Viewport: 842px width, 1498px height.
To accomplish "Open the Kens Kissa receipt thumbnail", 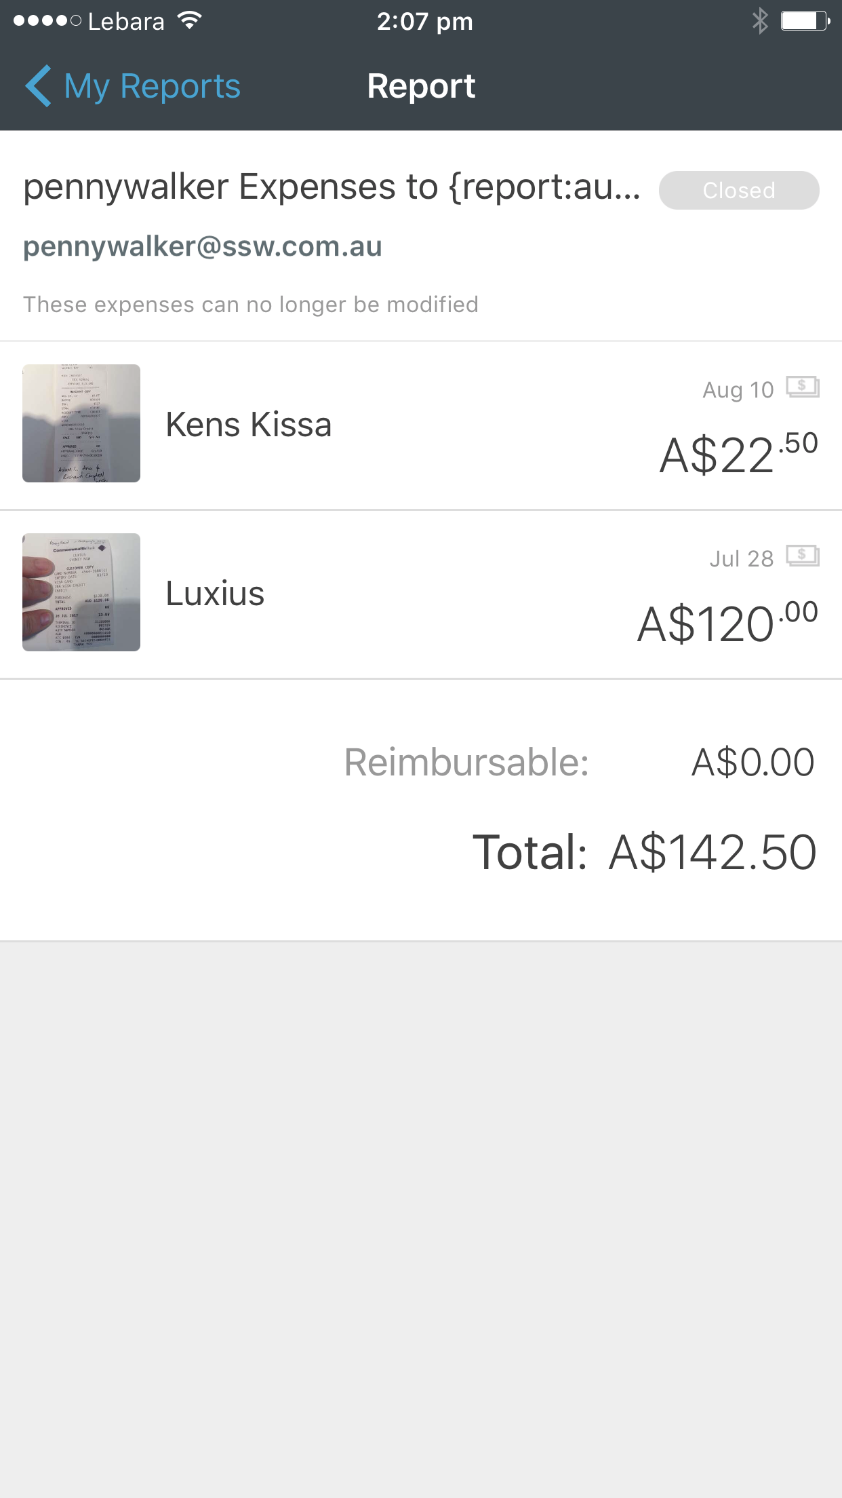I will 81,423.
